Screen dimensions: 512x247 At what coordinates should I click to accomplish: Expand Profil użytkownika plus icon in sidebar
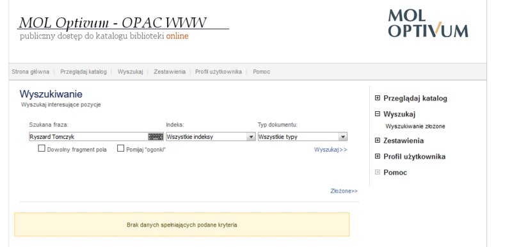pos(378,156)
